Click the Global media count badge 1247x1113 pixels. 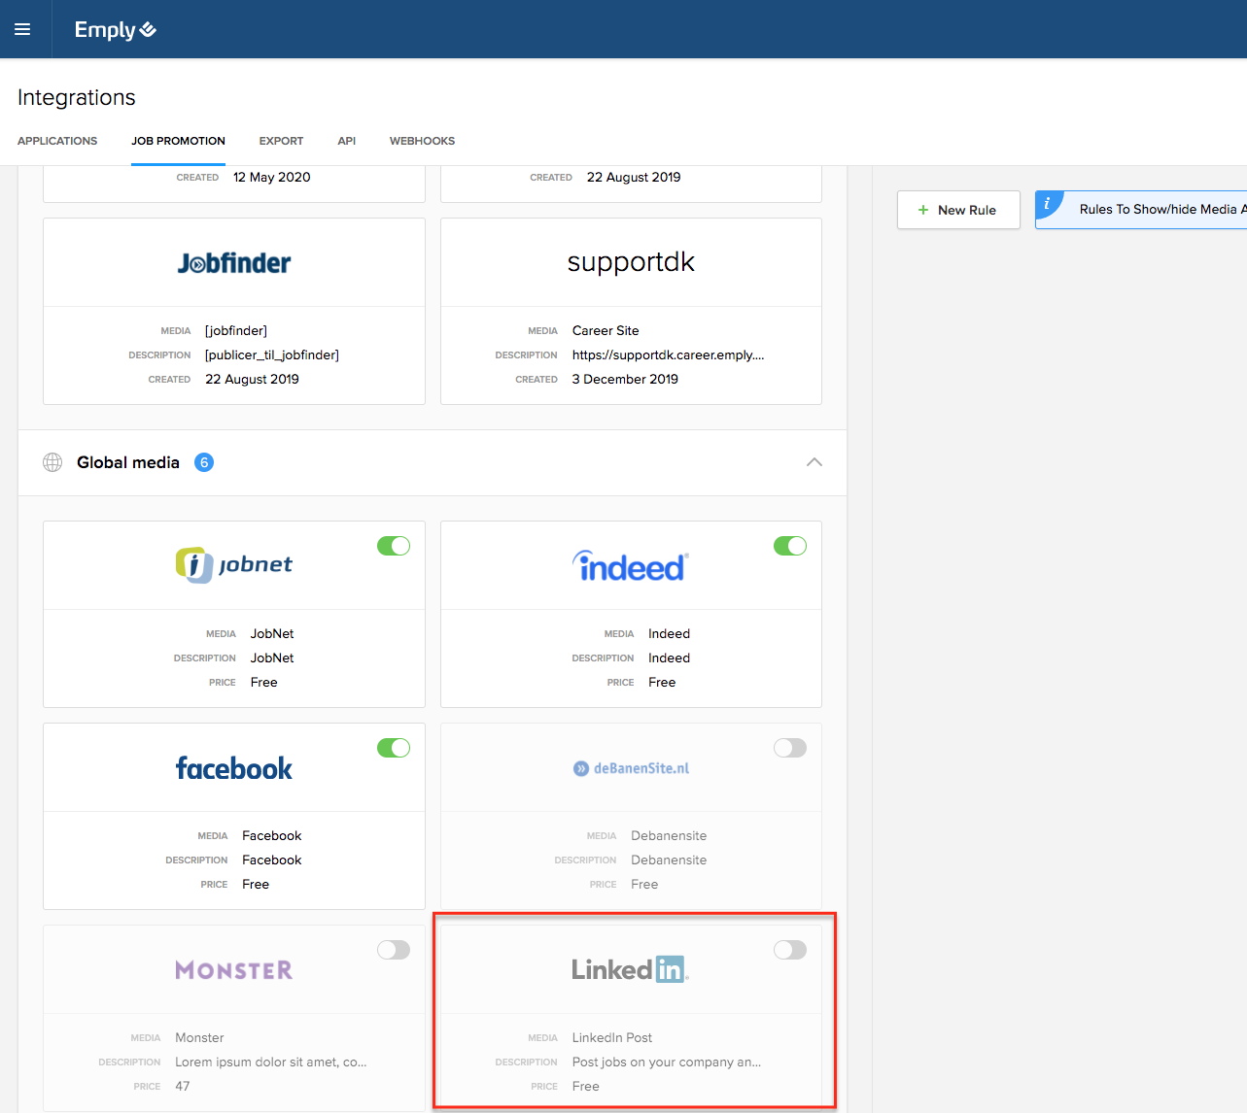pos(204,462)
